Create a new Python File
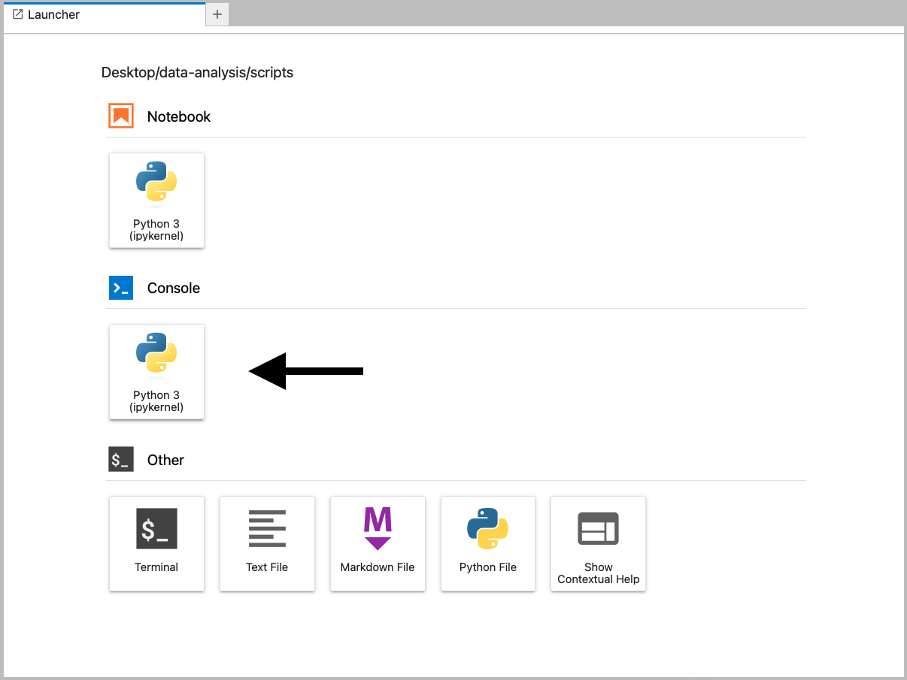Viewport: 907px width, 680px height. [x=488, y=543]
